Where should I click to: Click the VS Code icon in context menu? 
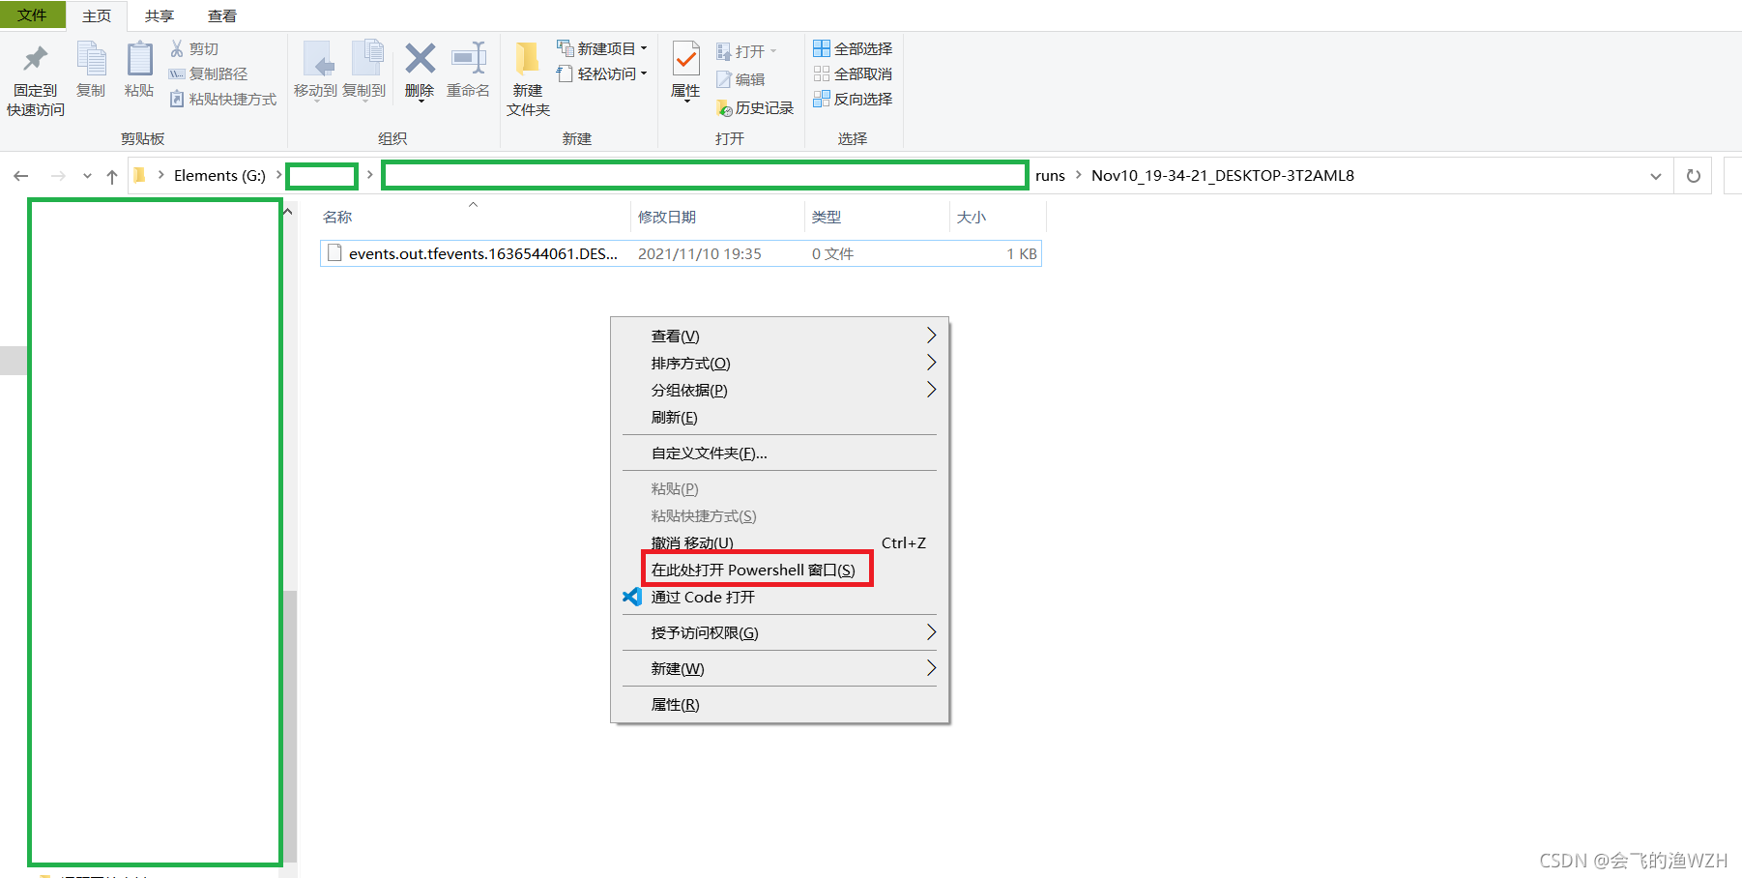pyautogui.click(x=632, y=597)
